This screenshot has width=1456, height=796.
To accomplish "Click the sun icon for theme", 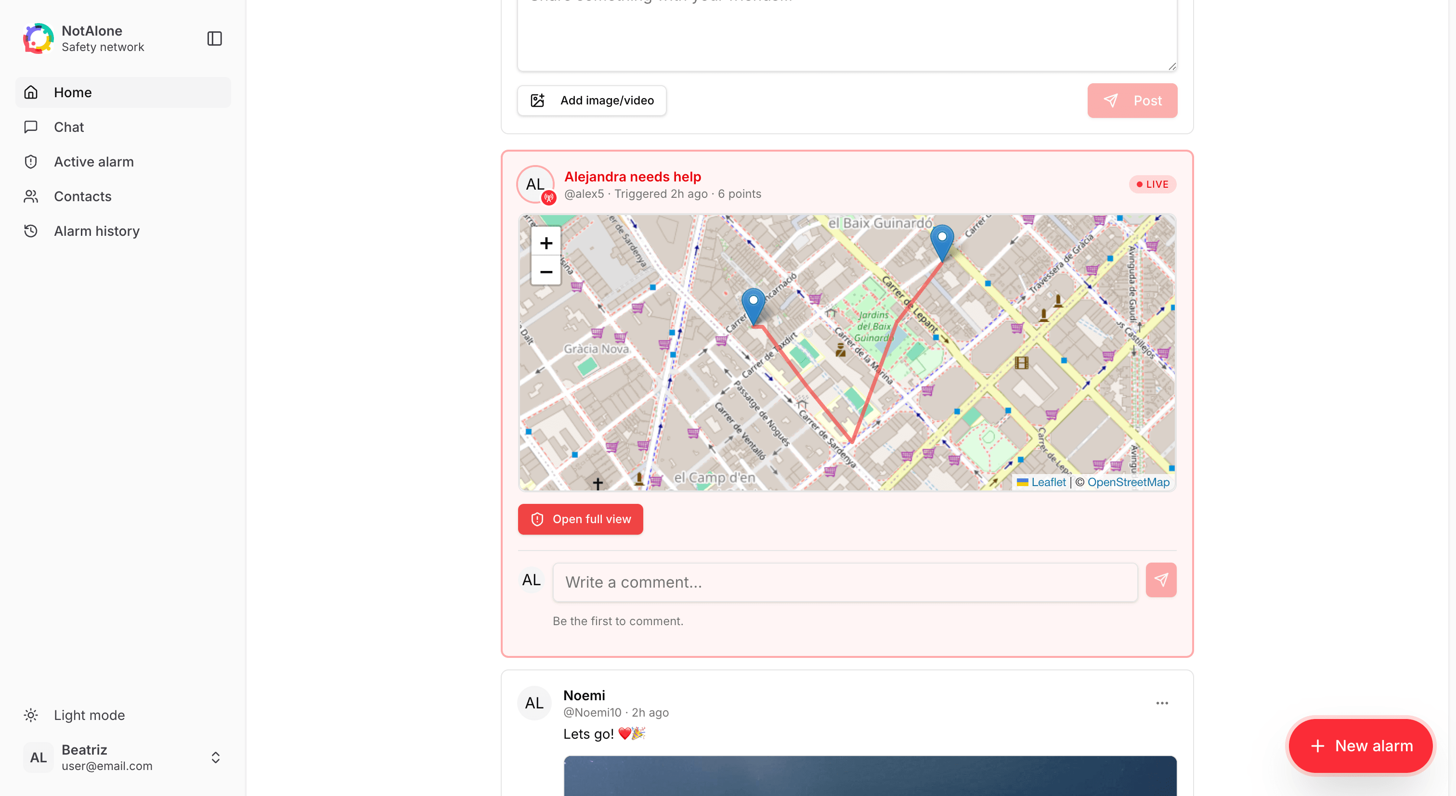I will 31,715.
